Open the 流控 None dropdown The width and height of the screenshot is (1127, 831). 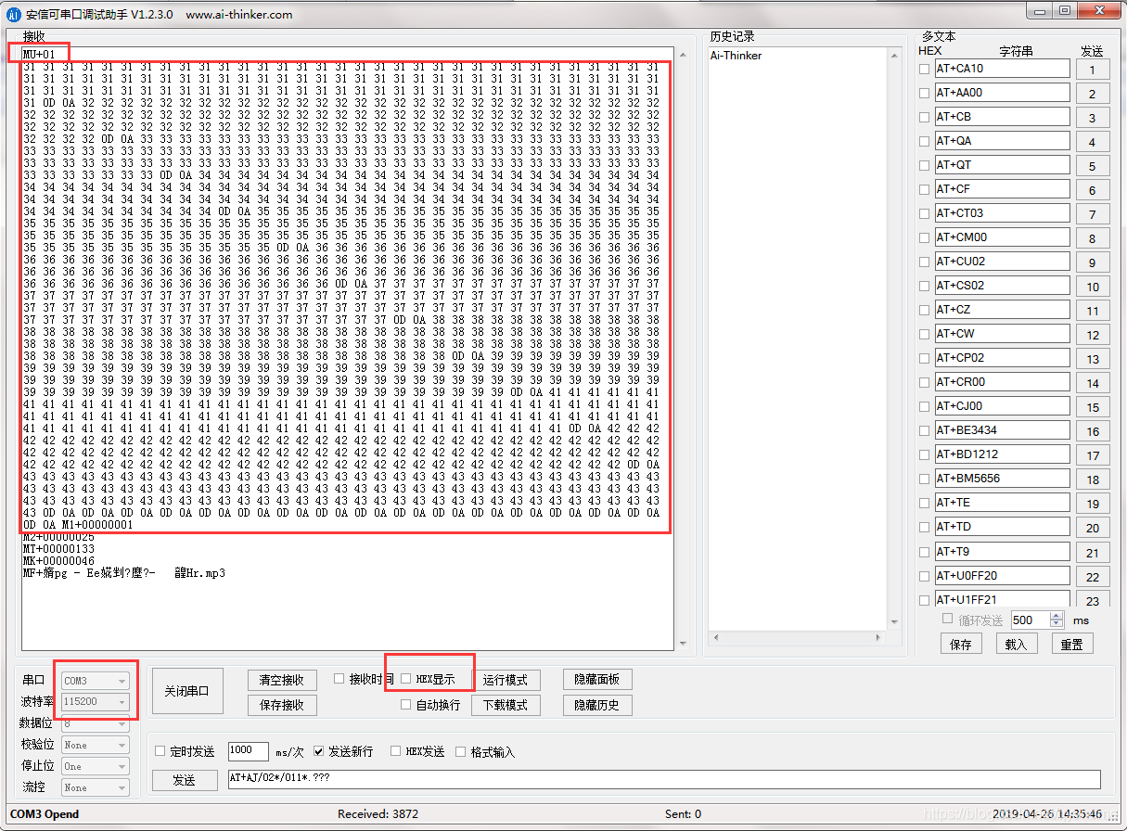pos(95,787)
